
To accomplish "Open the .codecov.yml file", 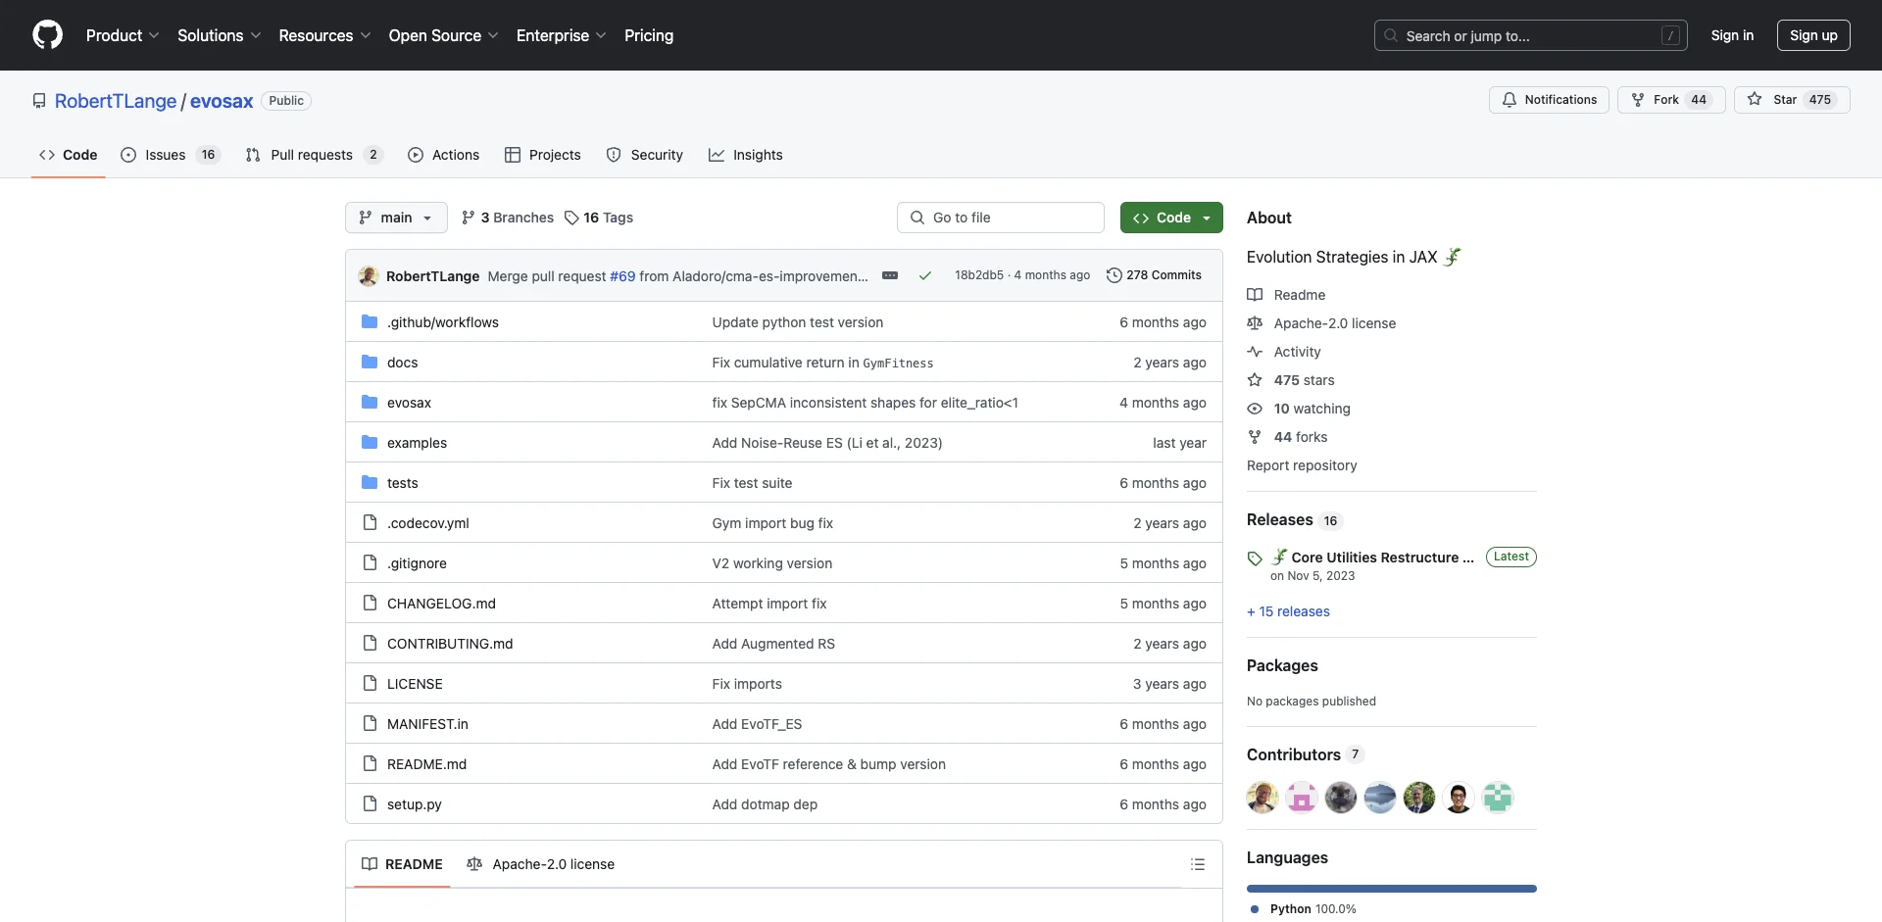I will pyautogui.click(x=427, y=523).
